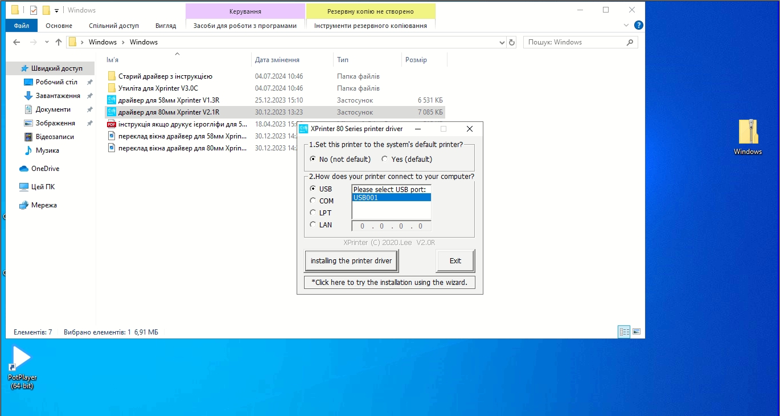Switch to large thumbnails view icon
The height and width of the screenshot is (416, 780).
click(x=637, y=332)
